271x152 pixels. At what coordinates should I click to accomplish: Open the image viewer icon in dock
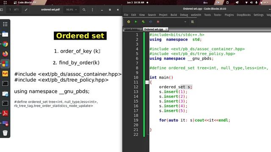[x=5, y=94]
